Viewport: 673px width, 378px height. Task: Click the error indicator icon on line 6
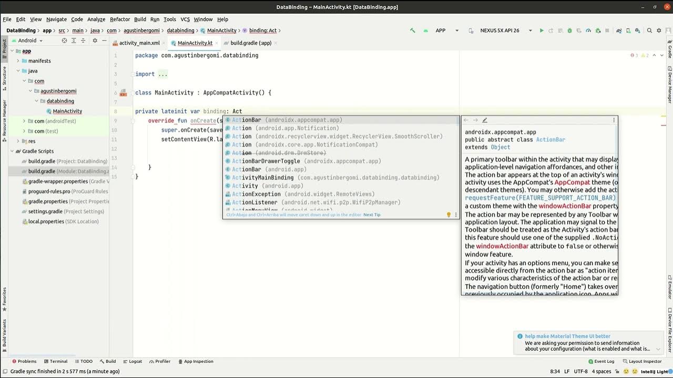(123, 93)
